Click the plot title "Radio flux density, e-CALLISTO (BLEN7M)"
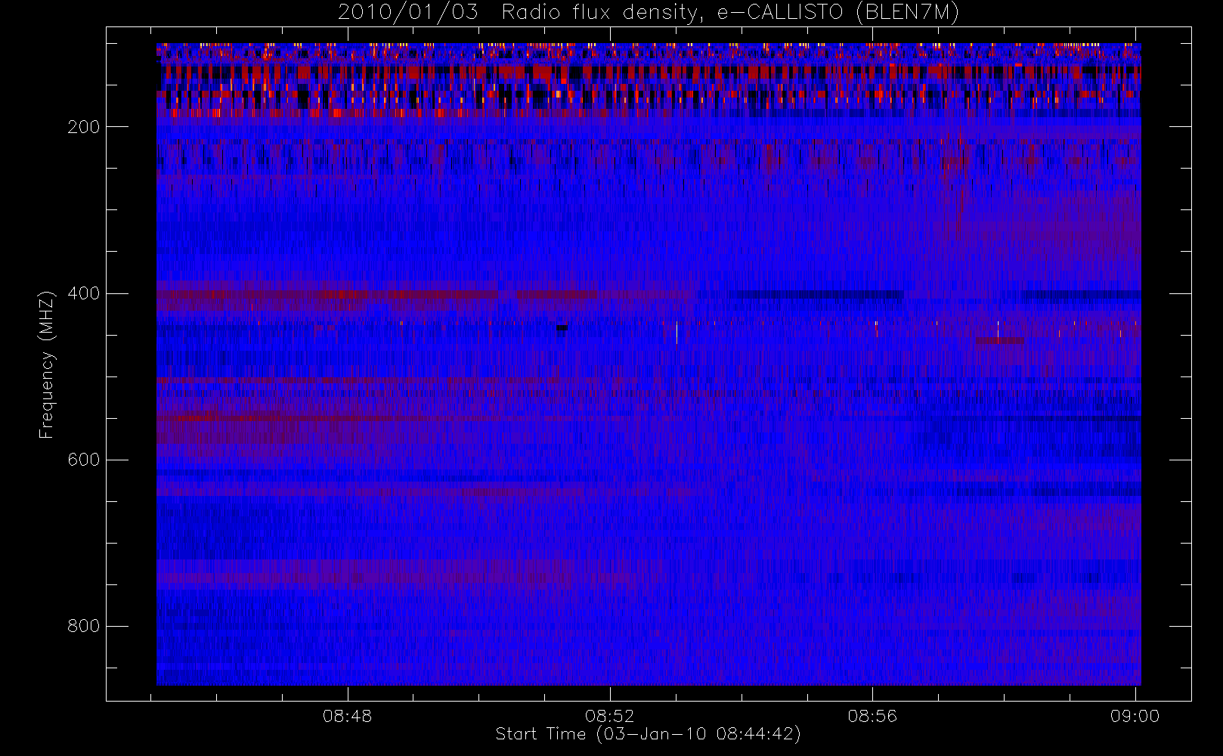Viewport: 1223px width, 756px height. tap(731, 13)
